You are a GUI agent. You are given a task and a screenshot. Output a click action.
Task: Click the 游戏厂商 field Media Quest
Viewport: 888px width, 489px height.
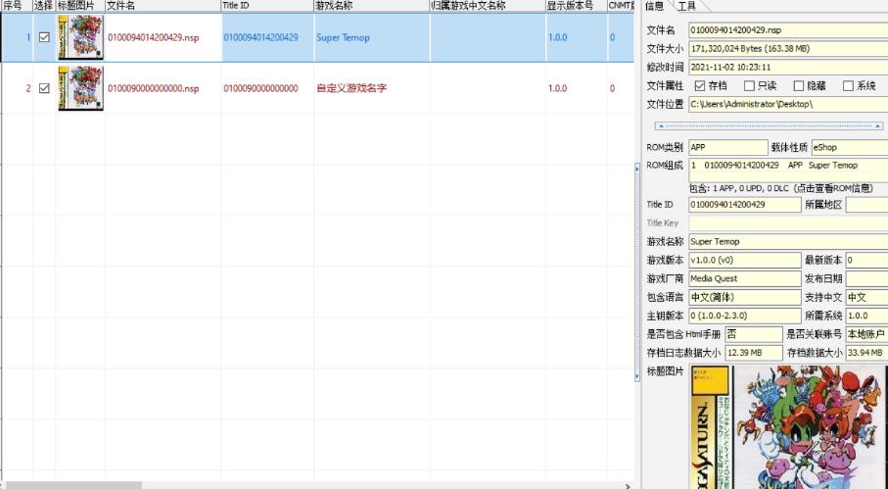click(745, 278)
